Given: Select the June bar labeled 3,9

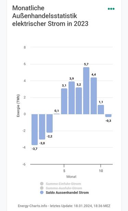Looking at the screenshot, I should click(72, 98).
